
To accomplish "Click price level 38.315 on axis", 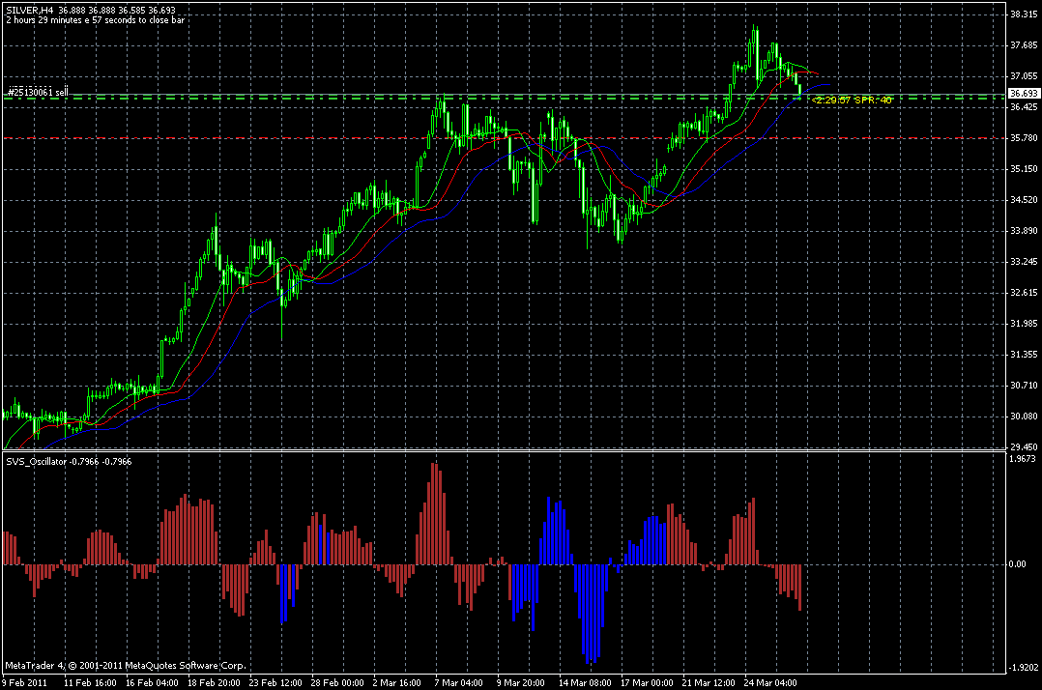I will pyautogui.click(x=1024, y=14).
